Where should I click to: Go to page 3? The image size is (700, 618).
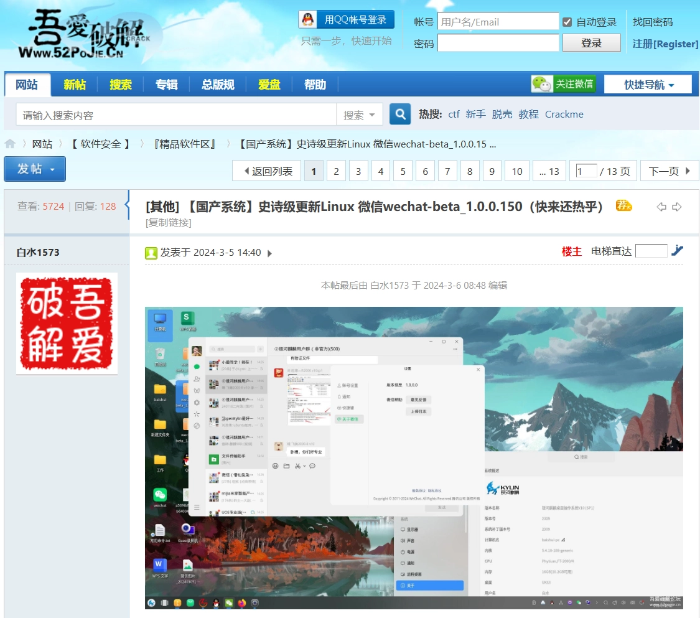(x=358, y=171)
